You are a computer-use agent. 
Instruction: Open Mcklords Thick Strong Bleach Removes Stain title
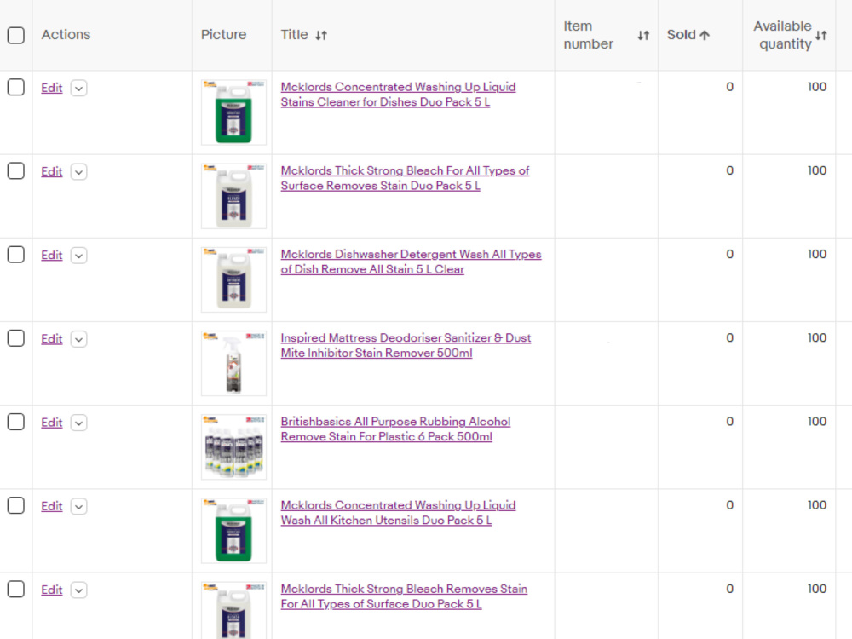[404, 596]
